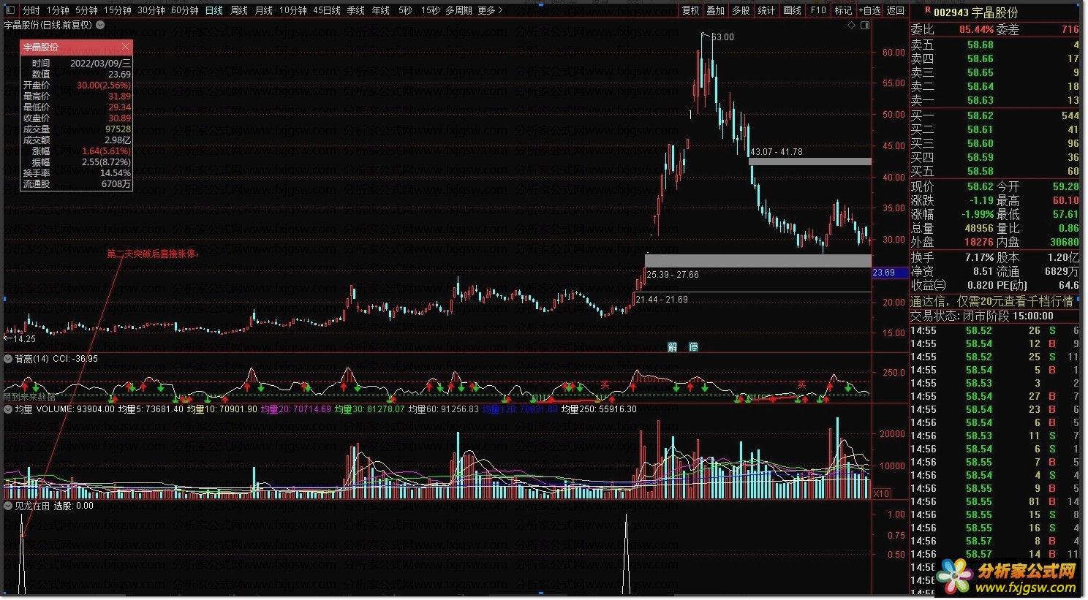The height and width of the screenshot is (600, 1088).
Task: Click the 25.39 - 27.66 gap label
Action: click(x=673, y=275)
